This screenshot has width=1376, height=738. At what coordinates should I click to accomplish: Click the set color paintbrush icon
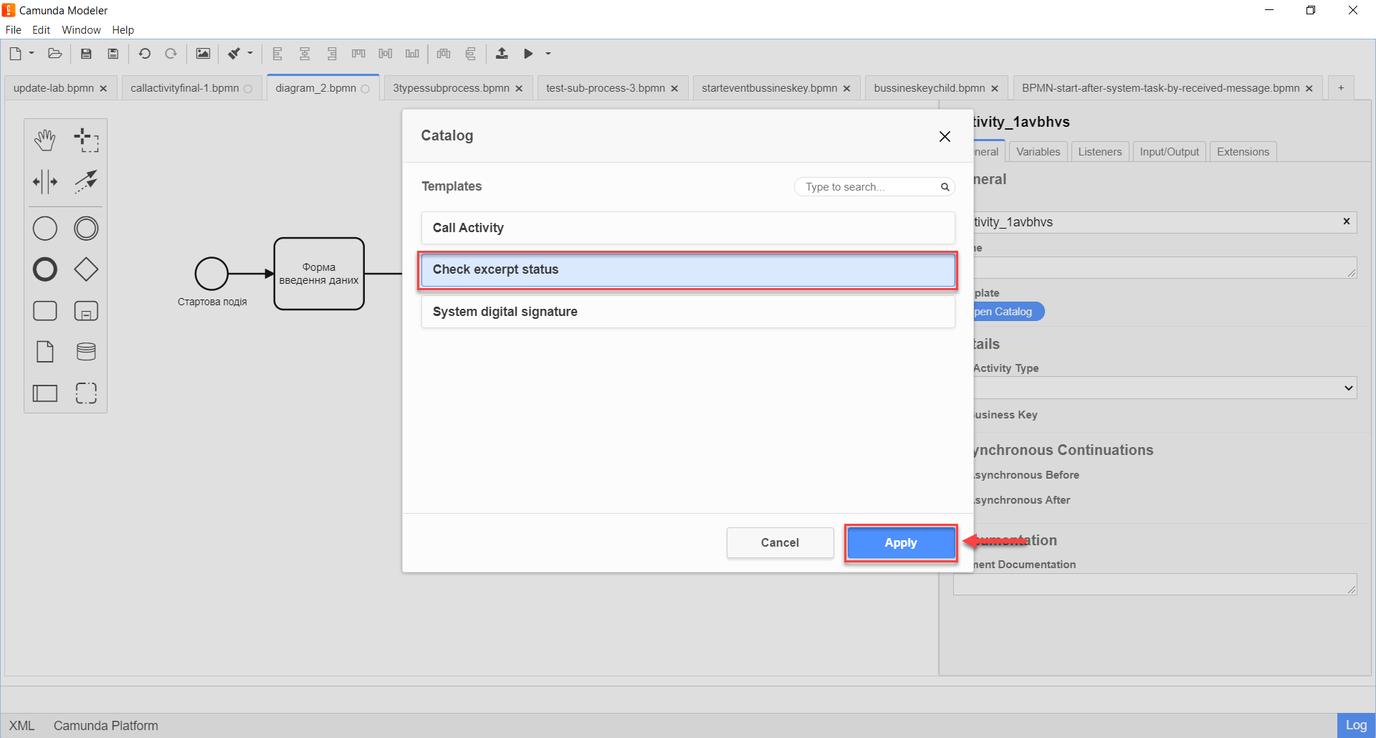(234, 54)
